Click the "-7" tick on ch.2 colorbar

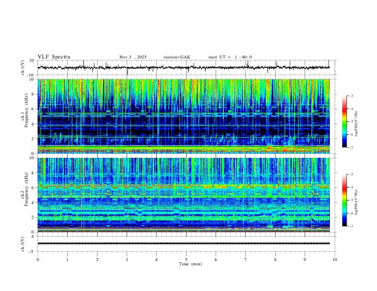[351, 226]
